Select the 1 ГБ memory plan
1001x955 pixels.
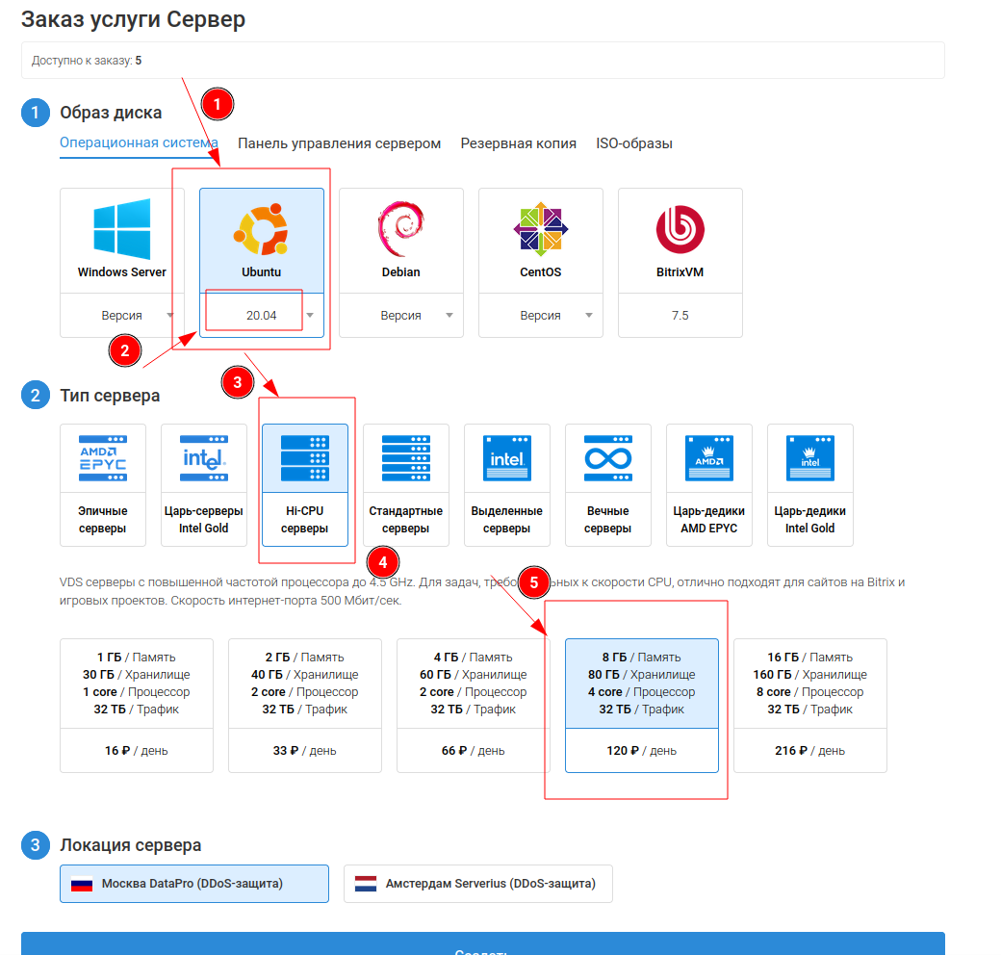coord(136,706)
